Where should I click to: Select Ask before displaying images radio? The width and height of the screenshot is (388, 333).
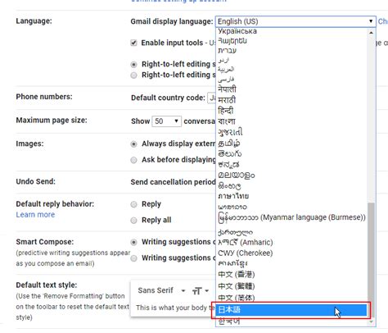pyautogui.click(x=133, y=160)
